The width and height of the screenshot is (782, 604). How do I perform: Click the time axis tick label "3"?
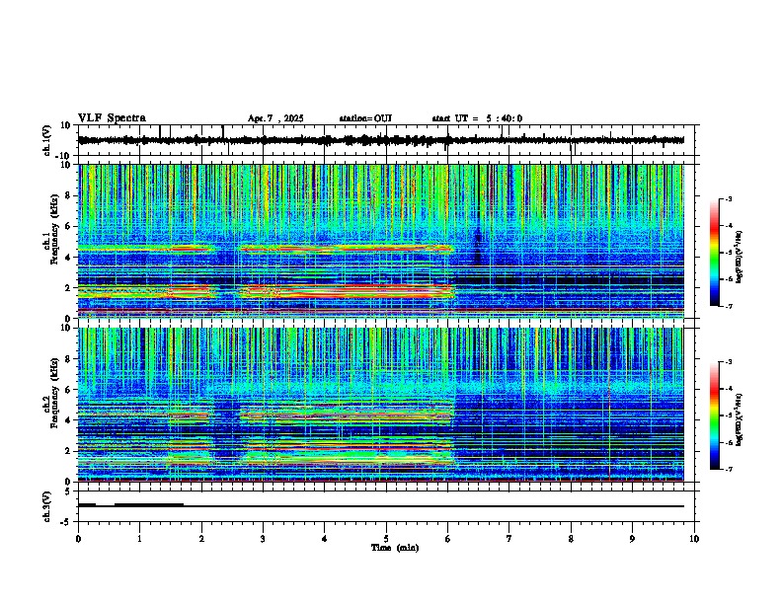(263, 539)
